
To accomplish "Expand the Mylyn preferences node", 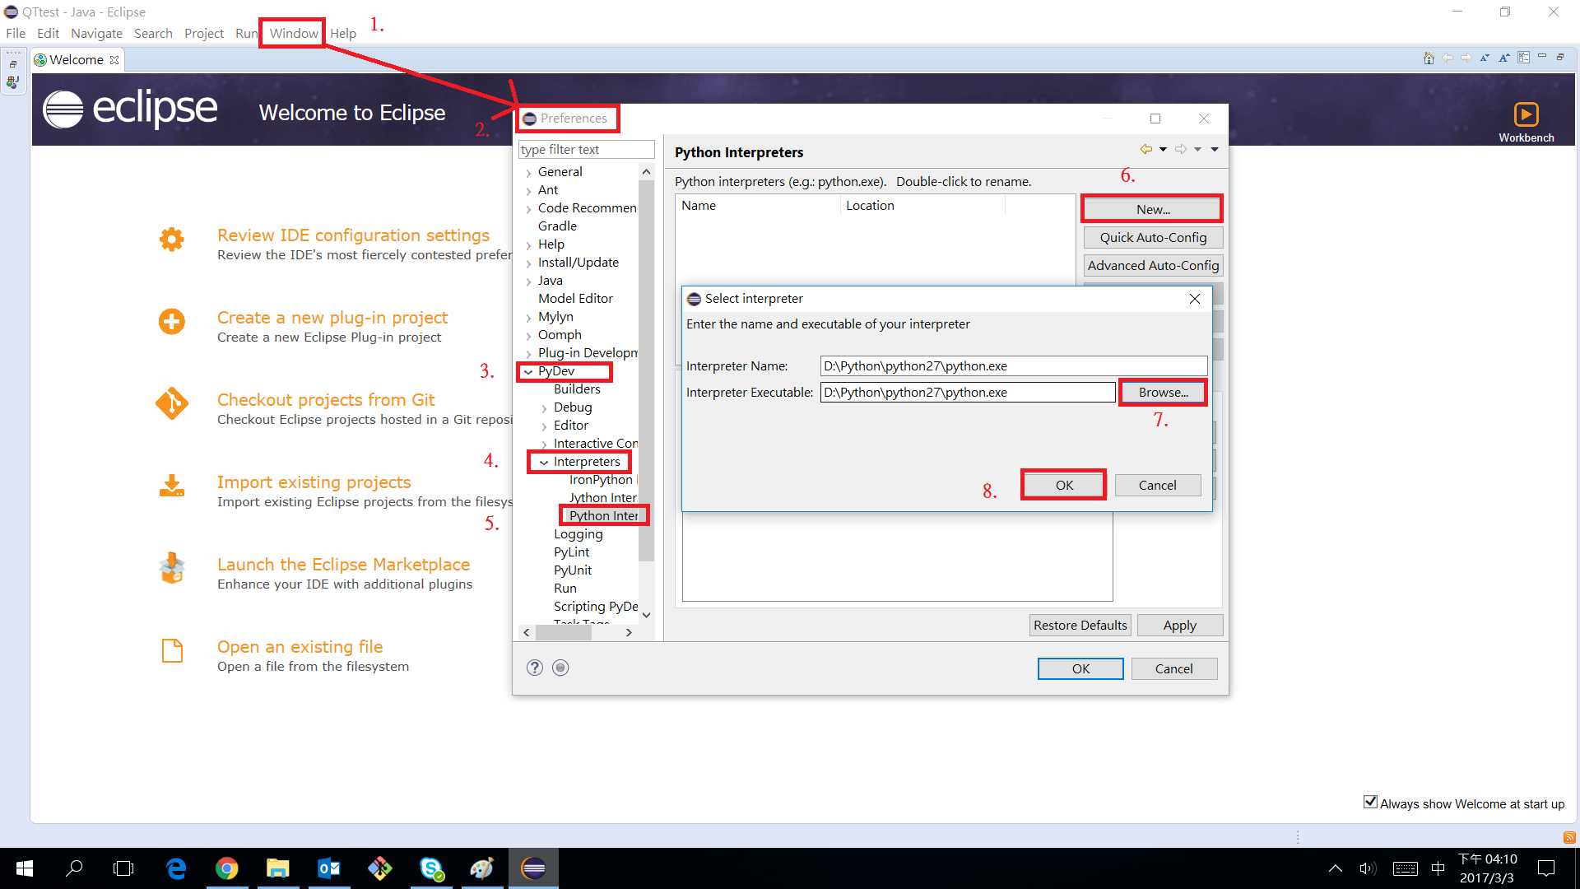I will coord(528,318).
